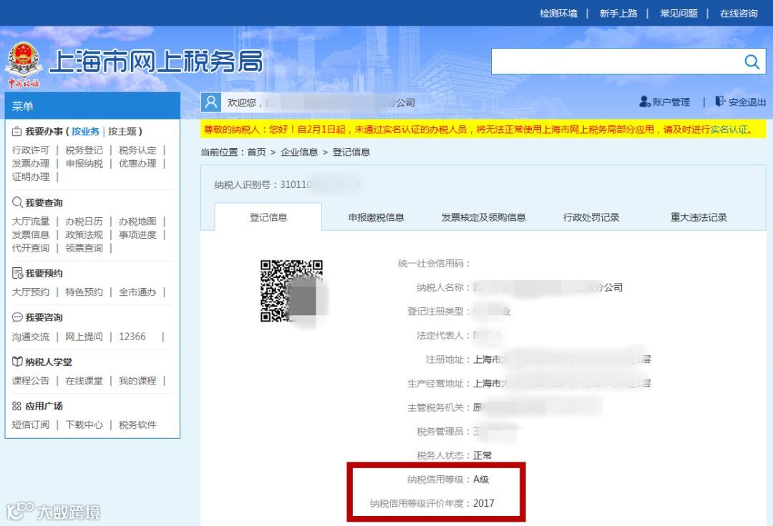This screenshot has height=526, width=773.
Task: Open the 行政处罚记录 tab
Action: 591,217
